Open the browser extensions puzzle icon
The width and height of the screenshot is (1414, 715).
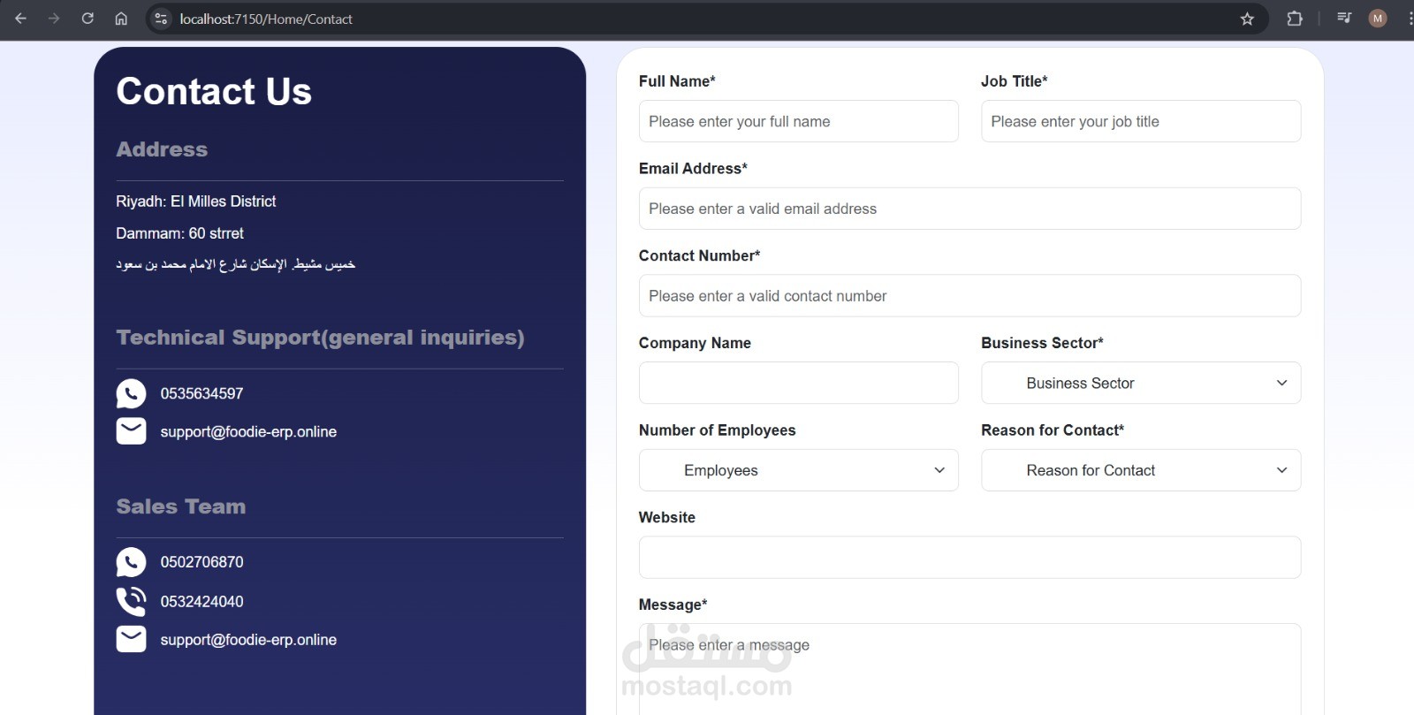pyautogui.click(x=1295, y=19)
